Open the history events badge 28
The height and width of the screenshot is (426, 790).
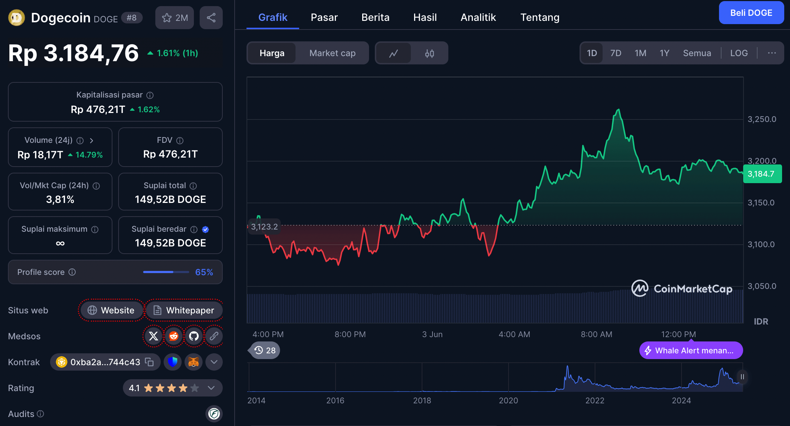(265, 350)
